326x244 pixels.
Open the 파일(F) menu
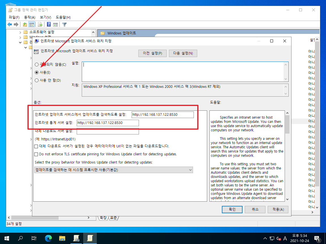click(x=14, y=18)
